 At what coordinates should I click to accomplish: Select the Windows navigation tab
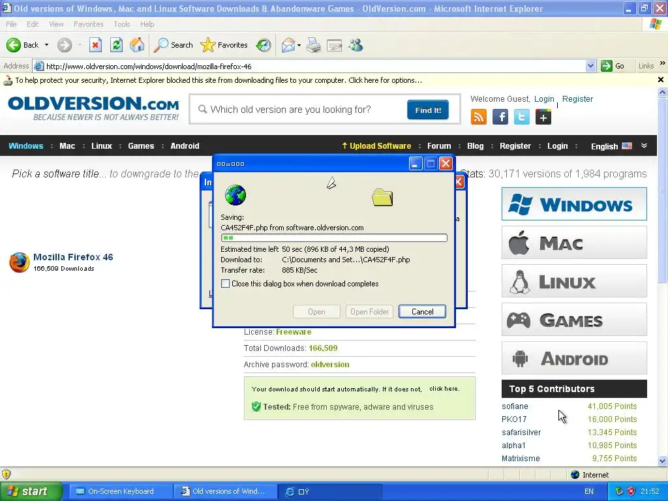click(26, 145)
